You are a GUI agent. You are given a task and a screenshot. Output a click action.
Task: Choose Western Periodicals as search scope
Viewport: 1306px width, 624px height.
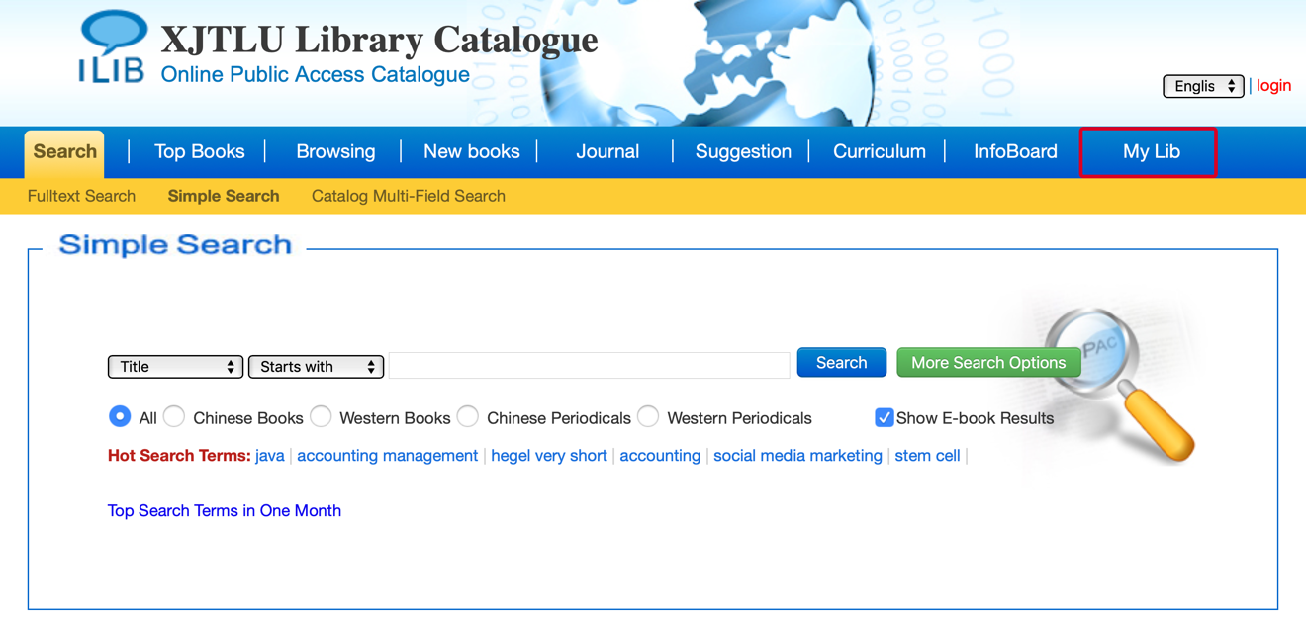click(648, 417)
